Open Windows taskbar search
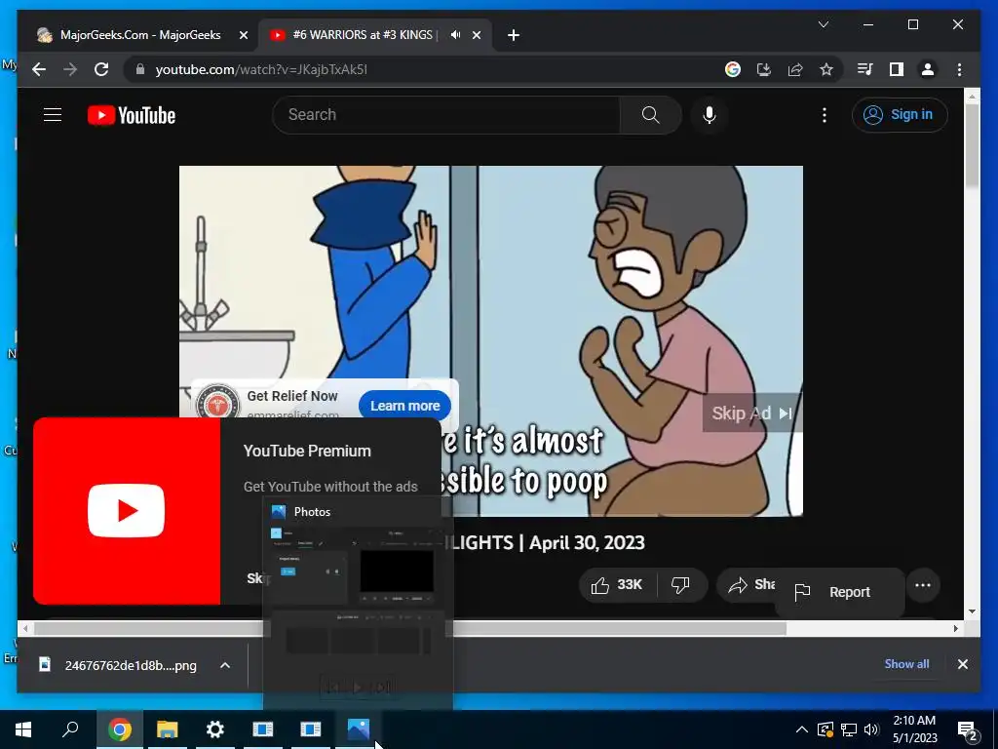 (x=70, y=729)
